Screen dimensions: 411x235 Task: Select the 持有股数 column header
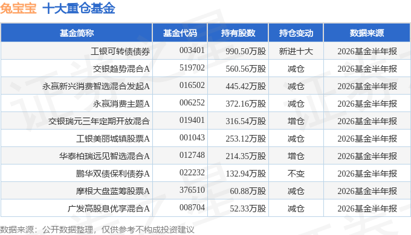pyautogui.click(x=238, y=33)
